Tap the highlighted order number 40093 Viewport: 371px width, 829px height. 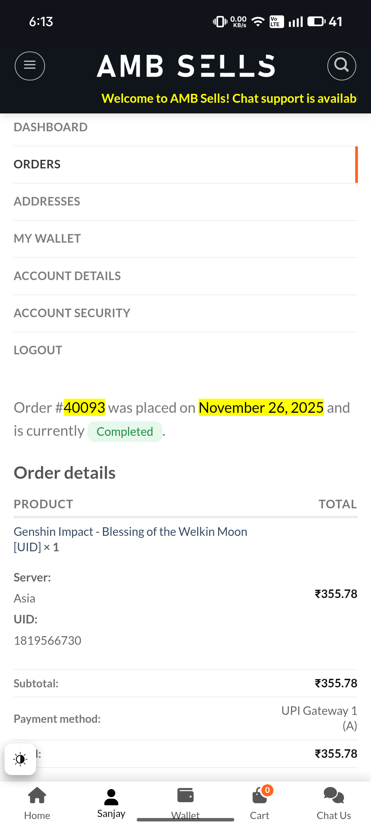click(85, 408)
